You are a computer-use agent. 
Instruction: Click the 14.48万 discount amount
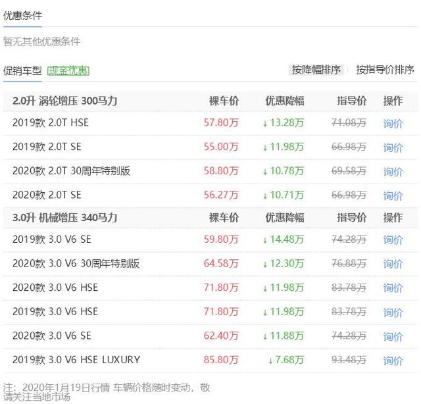[x=284, y=240]
